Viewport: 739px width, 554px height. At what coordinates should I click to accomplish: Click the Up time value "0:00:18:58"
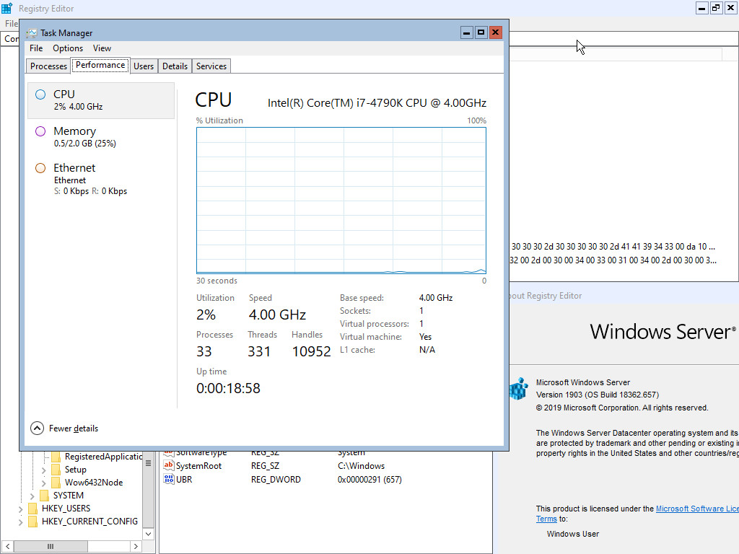[x=228, y=388]
